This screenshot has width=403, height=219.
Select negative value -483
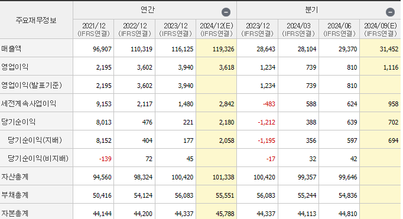[269, 104]
